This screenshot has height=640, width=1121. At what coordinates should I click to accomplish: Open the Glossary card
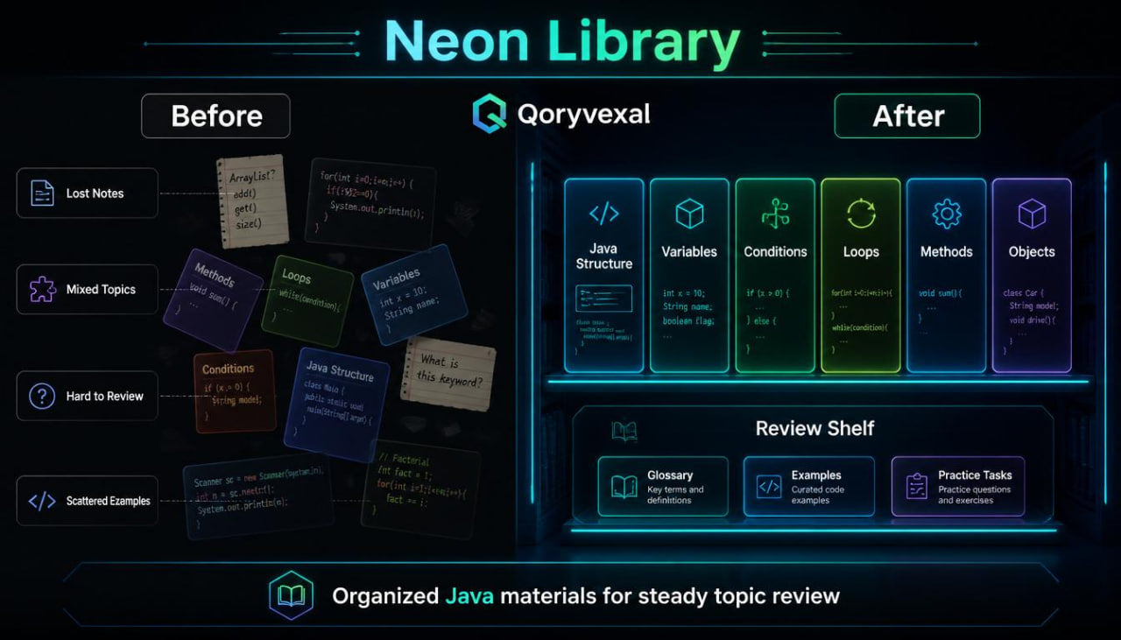click(x=663, y=486)
